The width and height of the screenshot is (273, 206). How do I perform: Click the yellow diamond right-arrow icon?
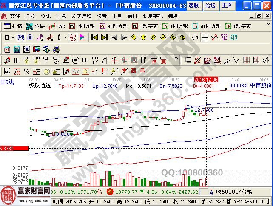coord(143,37)
